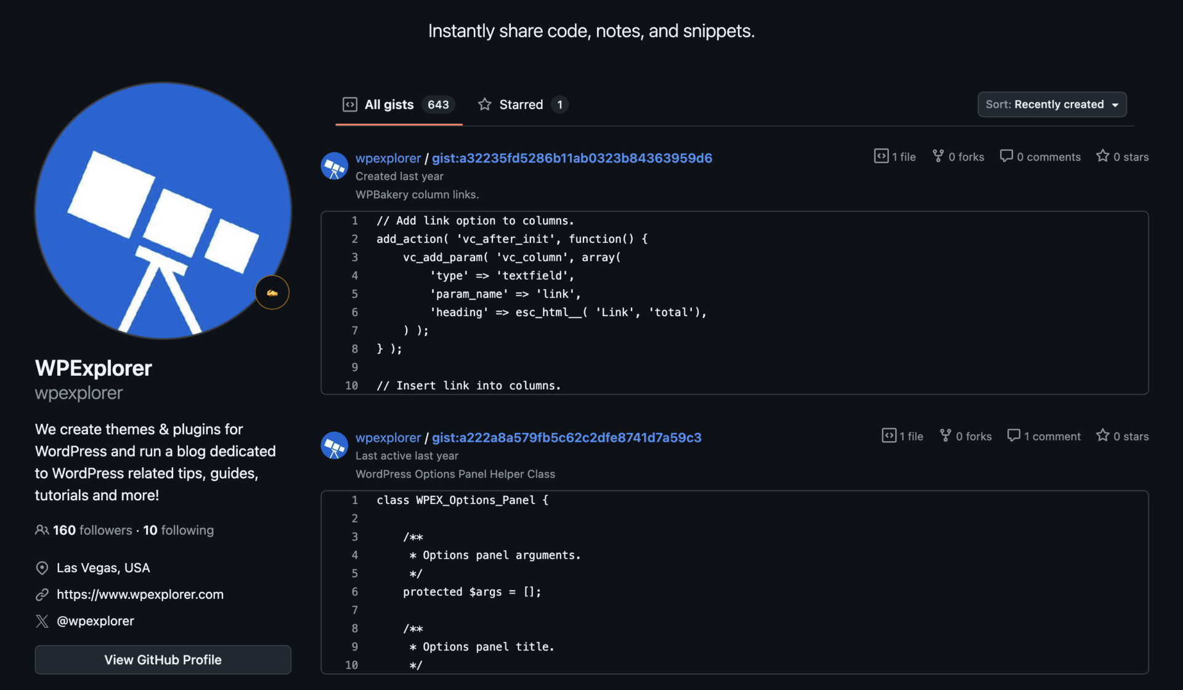Click avatar icon beside first gist title
The height and width of the screenshot is (690, 1183).
point(335,166)
